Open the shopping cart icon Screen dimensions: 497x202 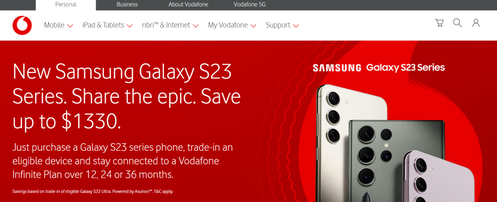pos(439,23)
